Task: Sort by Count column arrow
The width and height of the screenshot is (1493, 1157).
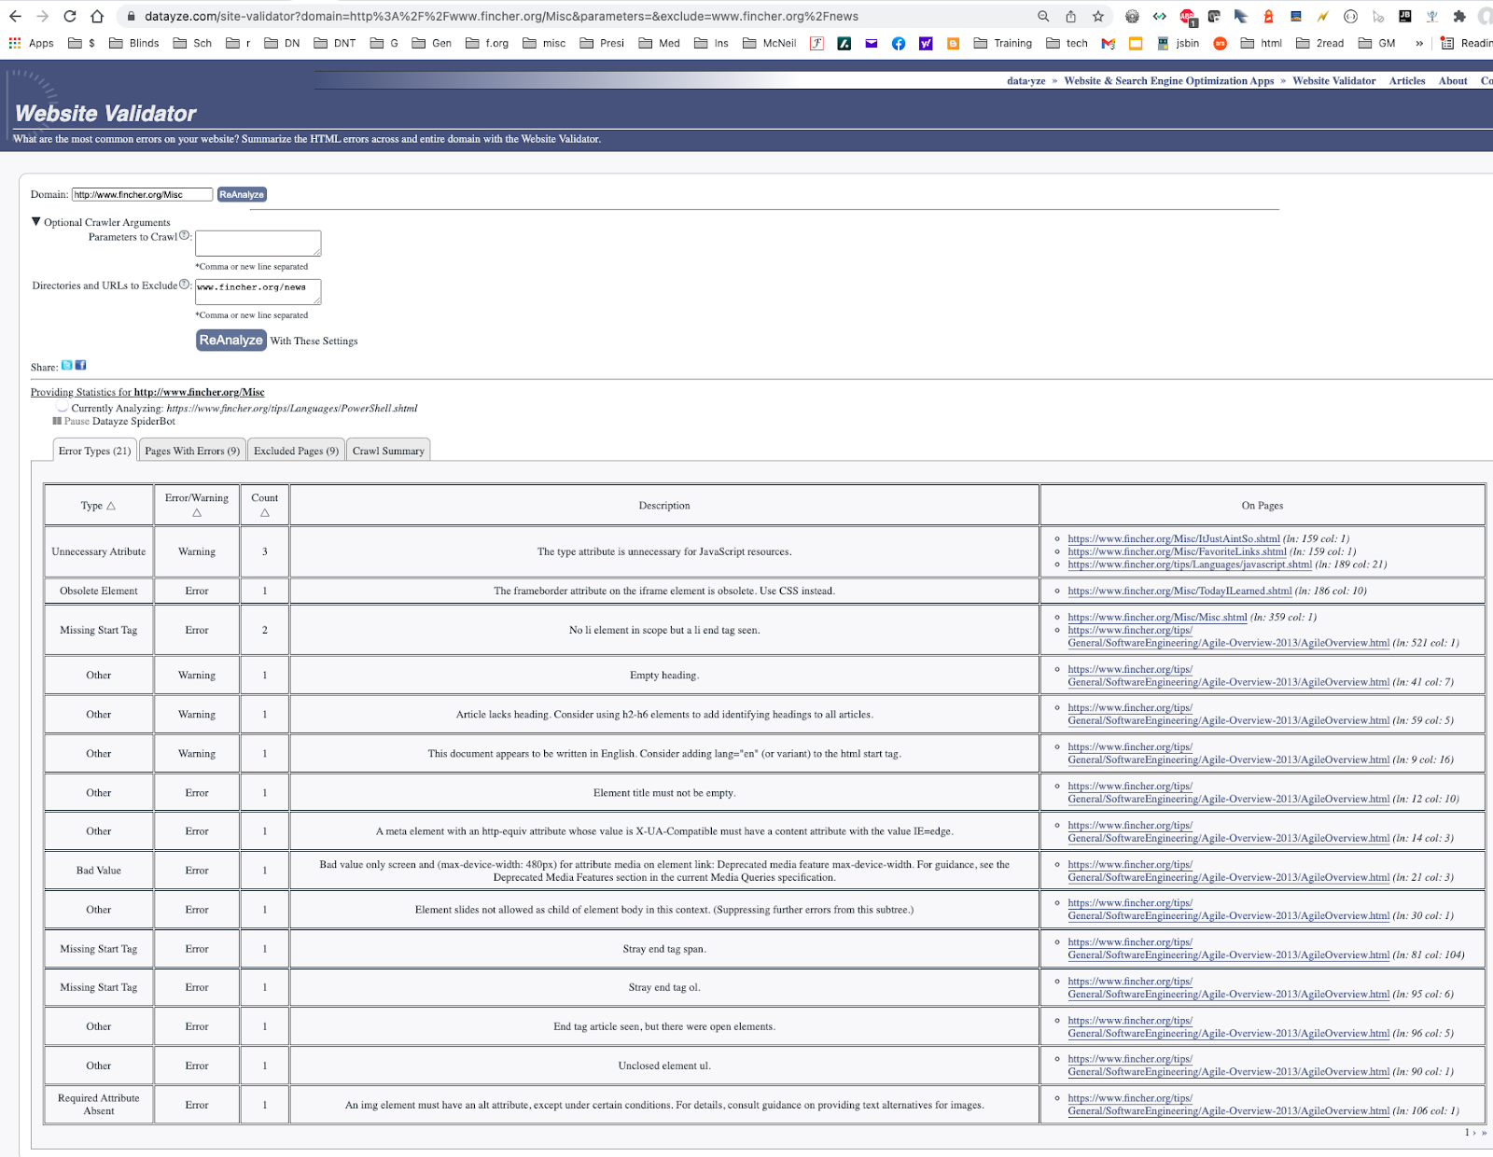Action: 265,512
